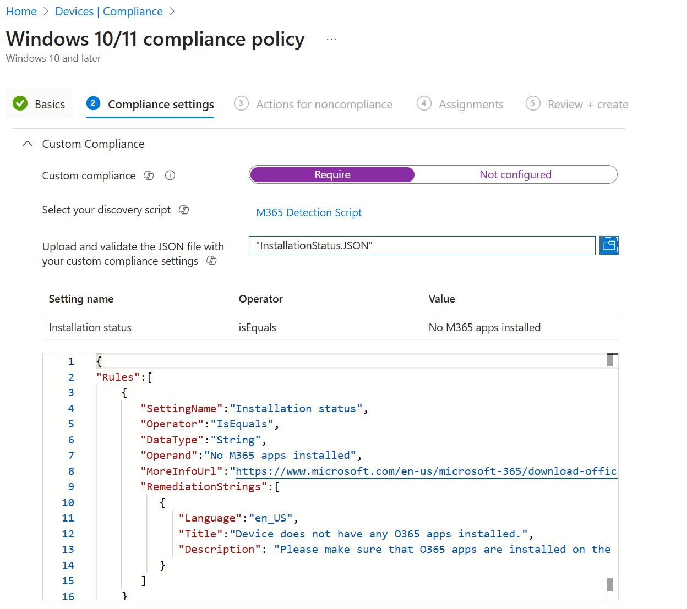This screenshot has height=609, width=687.
Task: Click the InstallationStatus.JSON file field
Action: [x=422, y=245]
